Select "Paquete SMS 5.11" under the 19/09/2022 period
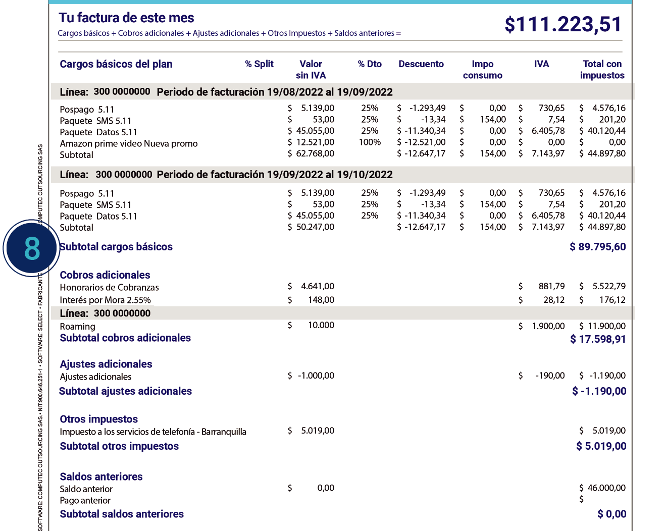 [95, 205]
